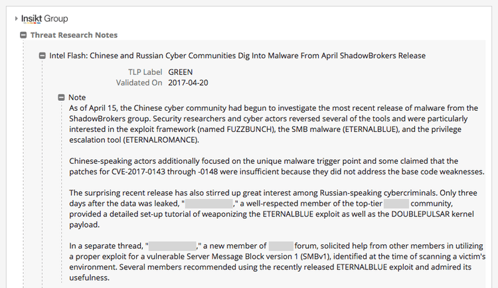Open the Intel Flash ShadowBrokers title

[x=237, y=56]
